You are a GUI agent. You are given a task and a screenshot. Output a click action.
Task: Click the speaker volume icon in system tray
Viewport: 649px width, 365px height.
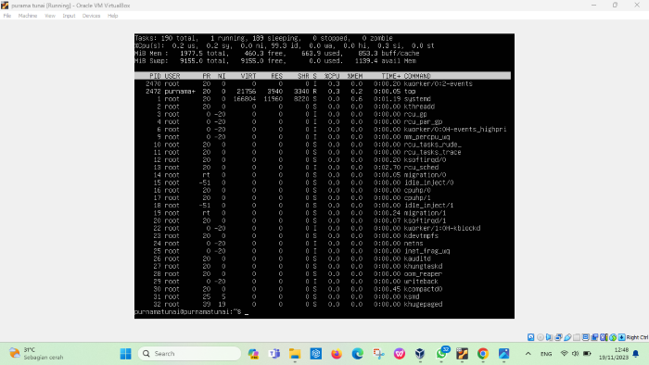[576, 354]
